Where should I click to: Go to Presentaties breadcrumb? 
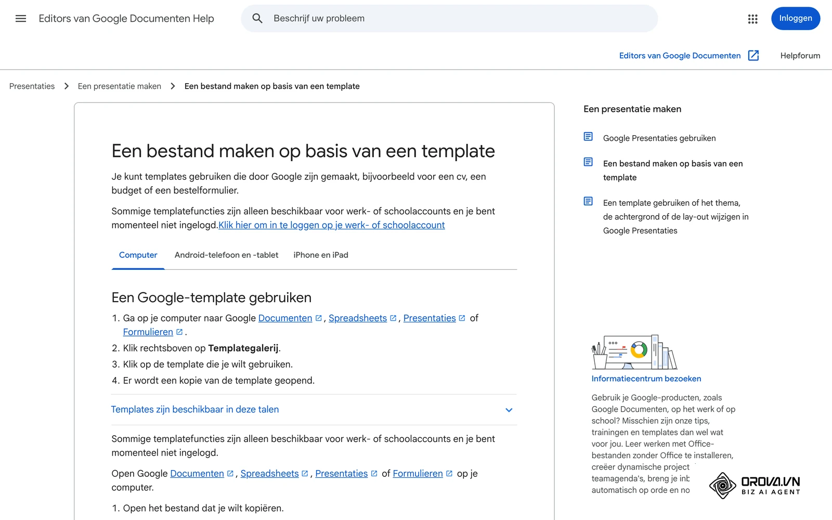tap(32, 86)
